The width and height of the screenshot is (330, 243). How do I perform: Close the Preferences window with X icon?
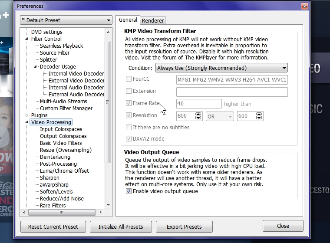pos(304,6)
